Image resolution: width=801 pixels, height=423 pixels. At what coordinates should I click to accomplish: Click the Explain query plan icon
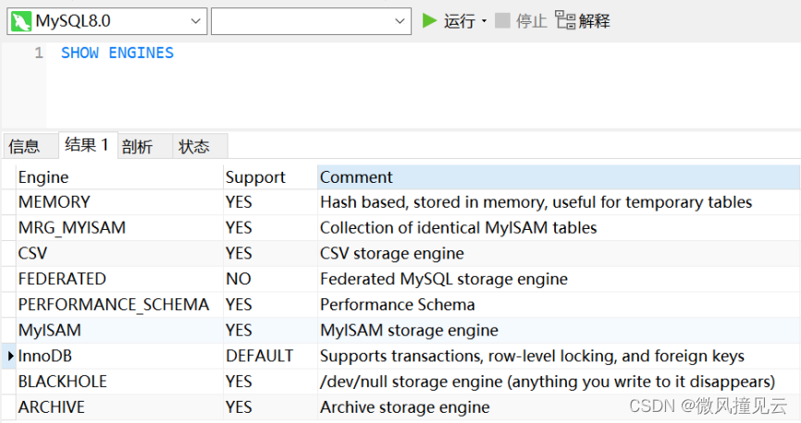point(565,20)
